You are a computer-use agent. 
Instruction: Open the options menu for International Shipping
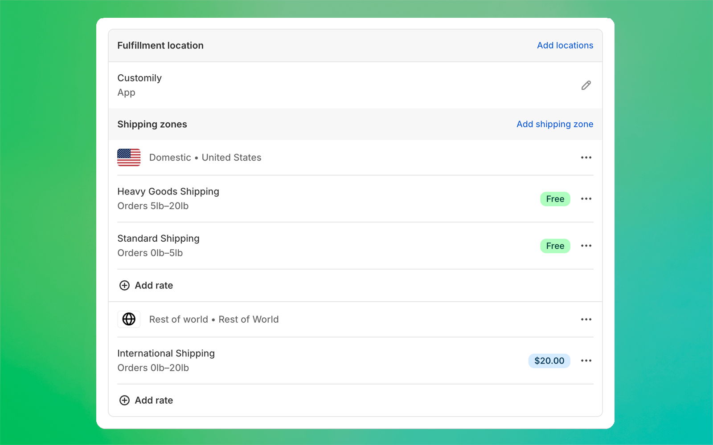[586, 360]
